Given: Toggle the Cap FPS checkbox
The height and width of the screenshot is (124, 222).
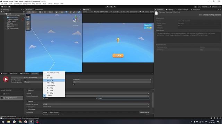Looking at the screenshot, I should 74,84.
